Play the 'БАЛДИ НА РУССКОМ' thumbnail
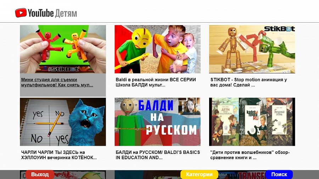 pos(157,122)
